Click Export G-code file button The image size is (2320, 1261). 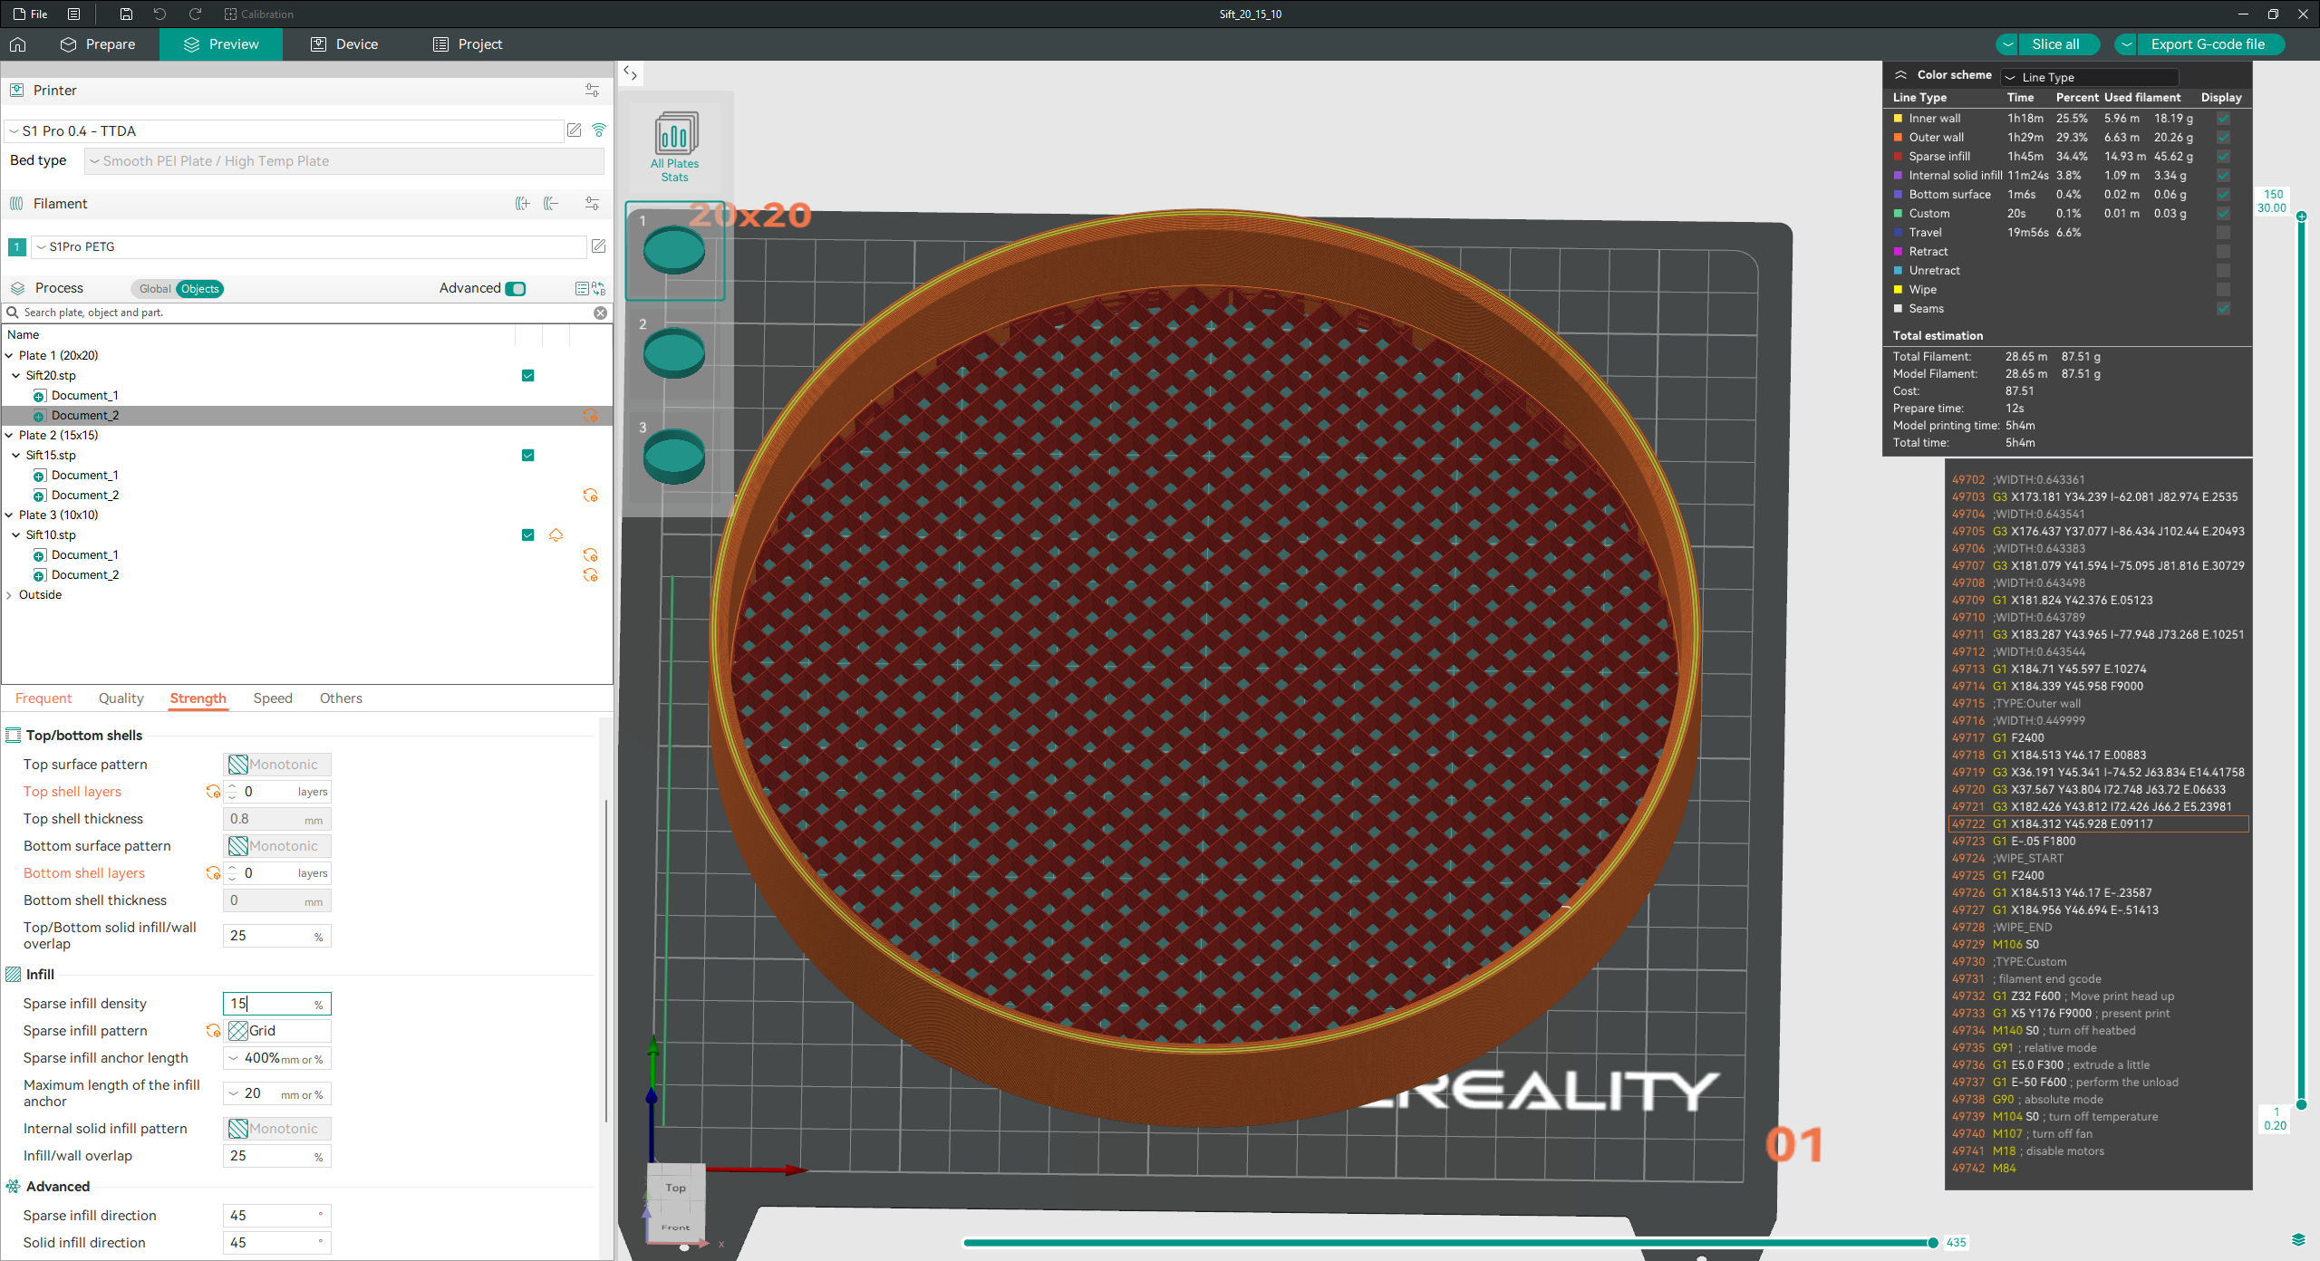(x=2209, y=44)
